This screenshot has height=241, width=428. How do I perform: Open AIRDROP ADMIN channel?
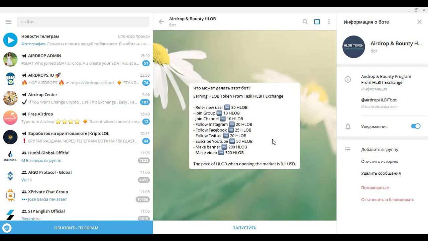76,59
